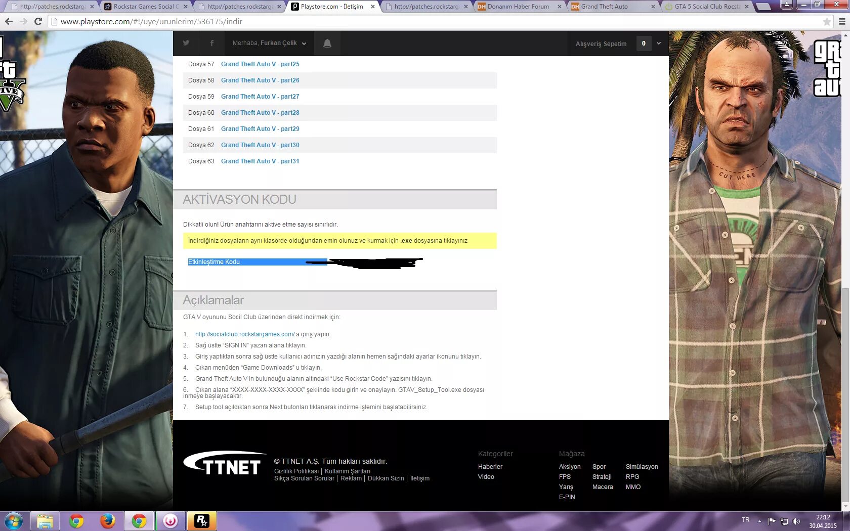The width and height of the screenshot is (850, 531).
Task: Open Gizlilik Politikası footer link
Action: [296, 471]
